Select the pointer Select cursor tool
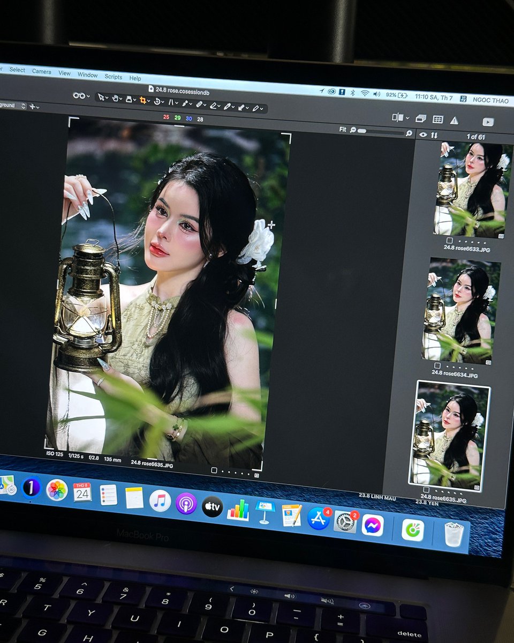Screen dimensions: 514x643 point(101,97)
